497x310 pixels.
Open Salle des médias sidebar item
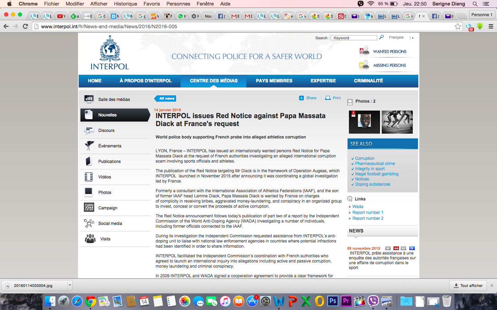115,99
